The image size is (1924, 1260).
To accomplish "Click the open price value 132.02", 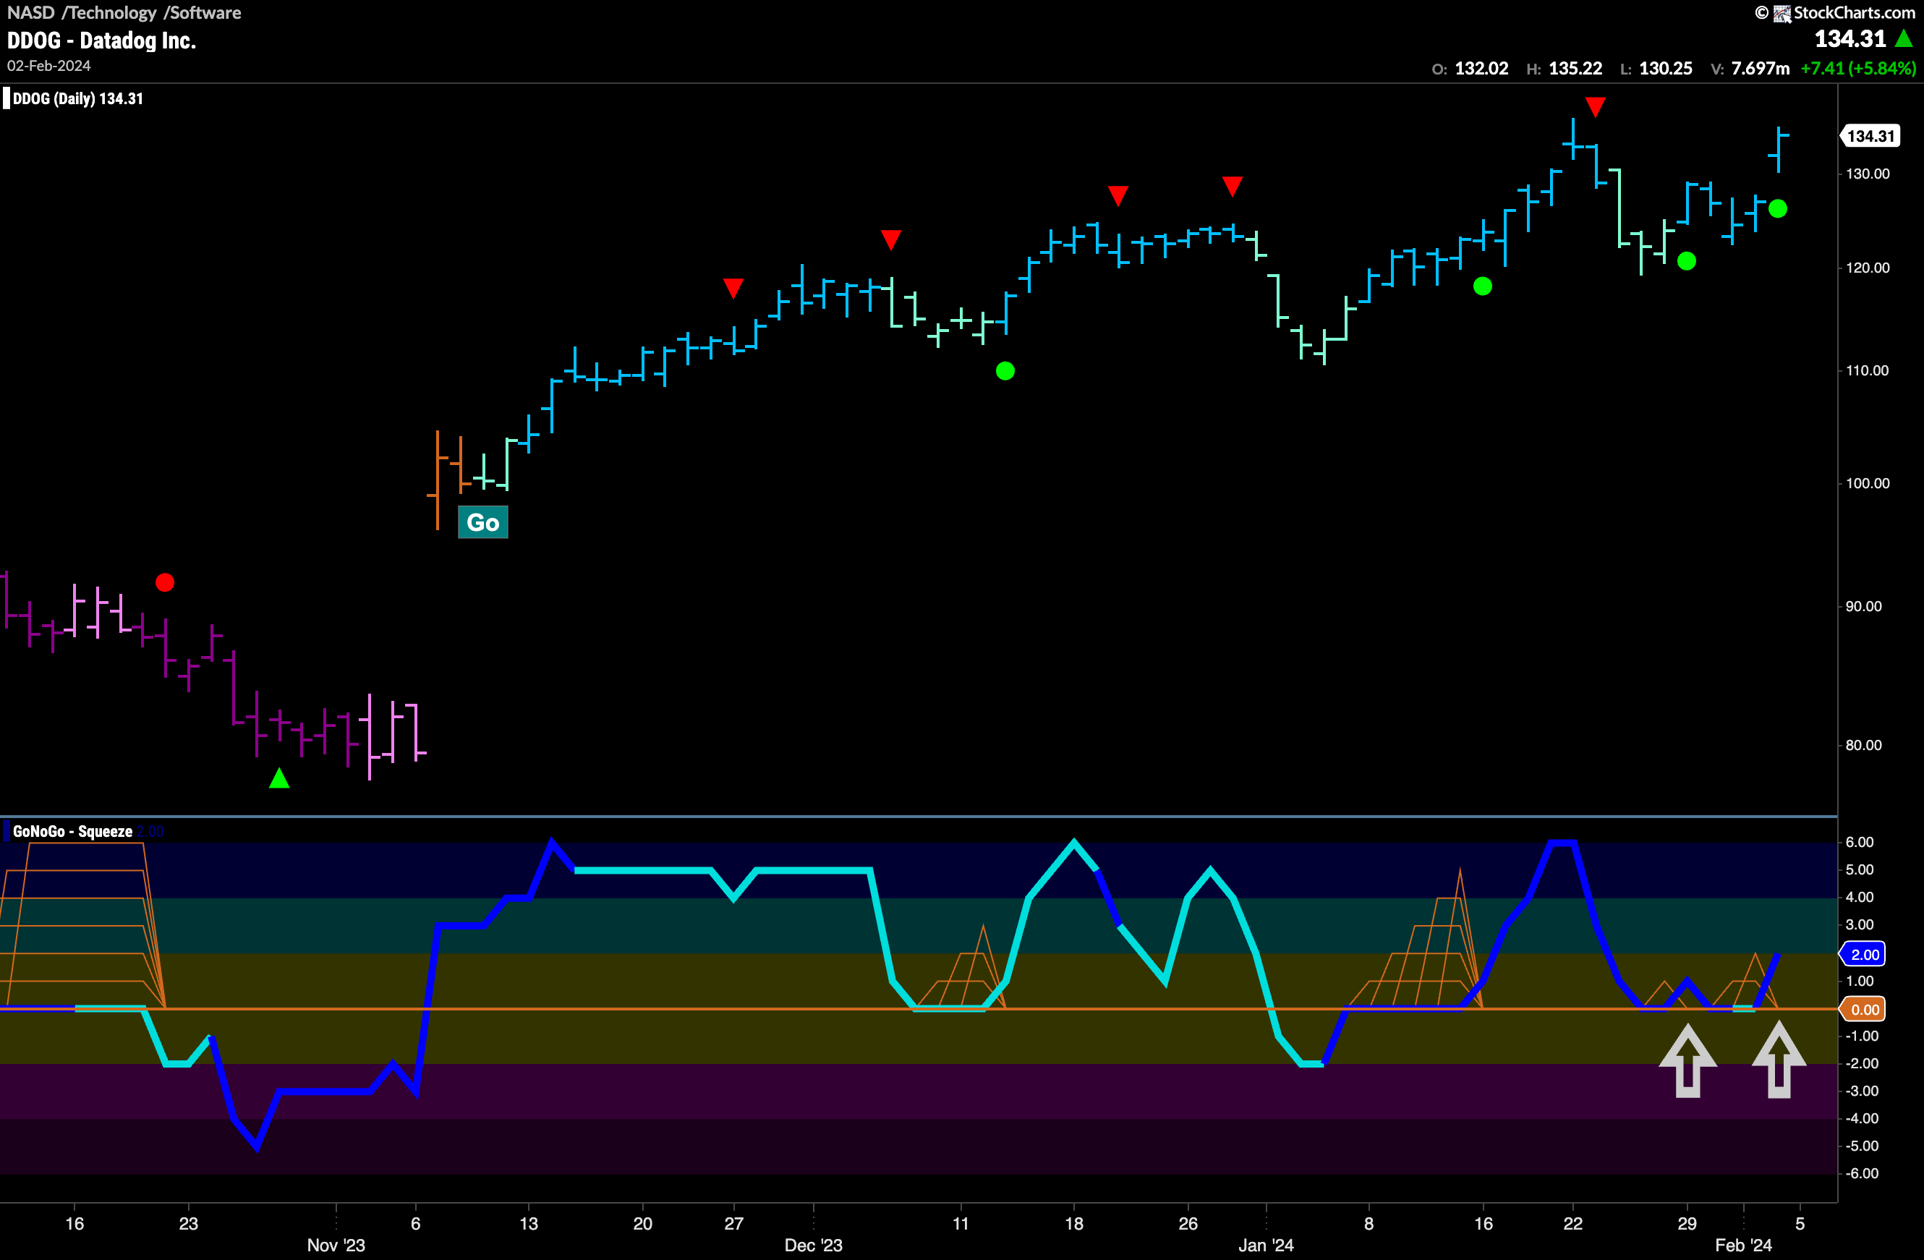I will pos(1481,69).
